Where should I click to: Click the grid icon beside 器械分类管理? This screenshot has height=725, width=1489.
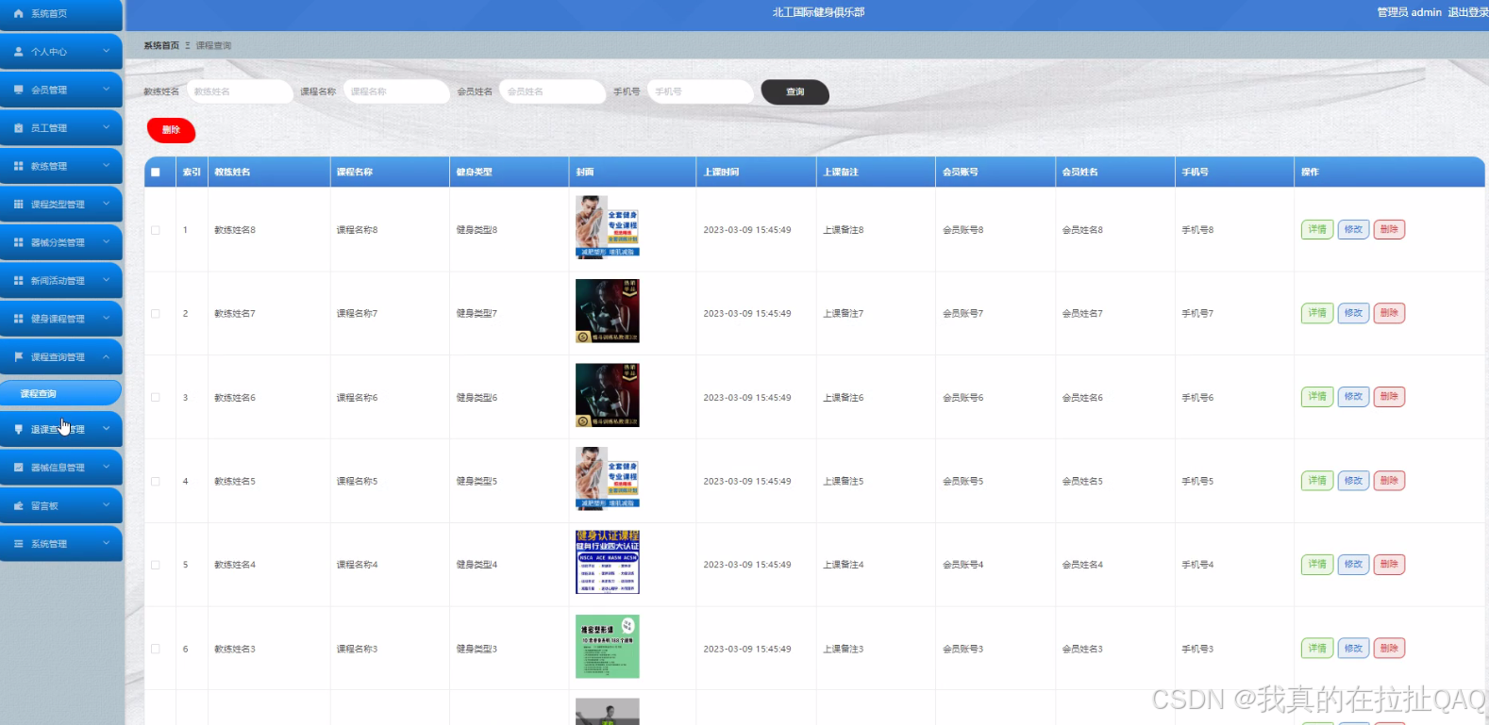coord(19,242)
